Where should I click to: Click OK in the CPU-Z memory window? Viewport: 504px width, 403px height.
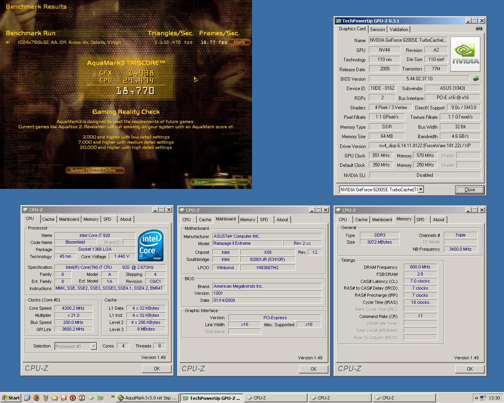tap(470, 369)
